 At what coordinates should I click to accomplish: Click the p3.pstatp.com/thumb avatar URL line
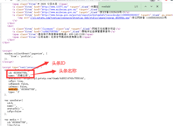[x=47, y=78]
